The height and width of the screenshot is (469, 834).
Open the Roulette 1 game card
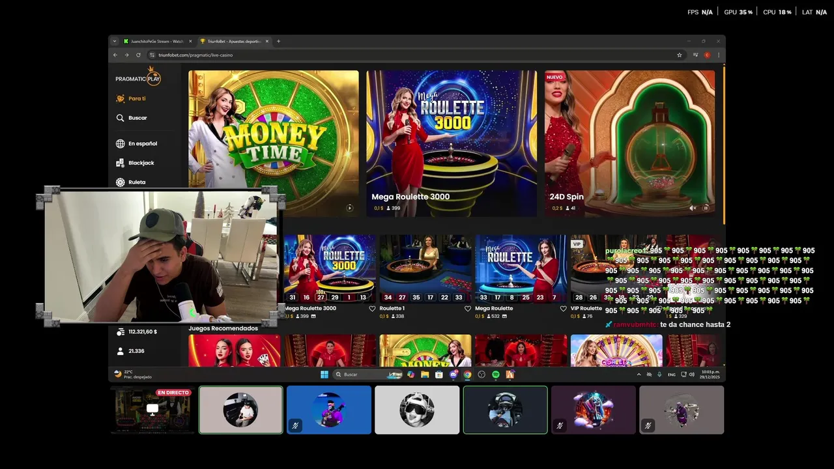coord(425,268)
